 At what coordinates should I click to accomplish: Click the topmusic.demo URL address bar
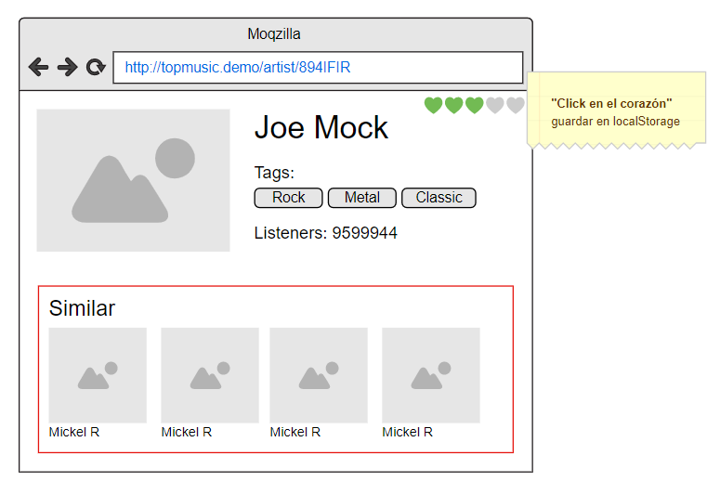coord(318,68)
